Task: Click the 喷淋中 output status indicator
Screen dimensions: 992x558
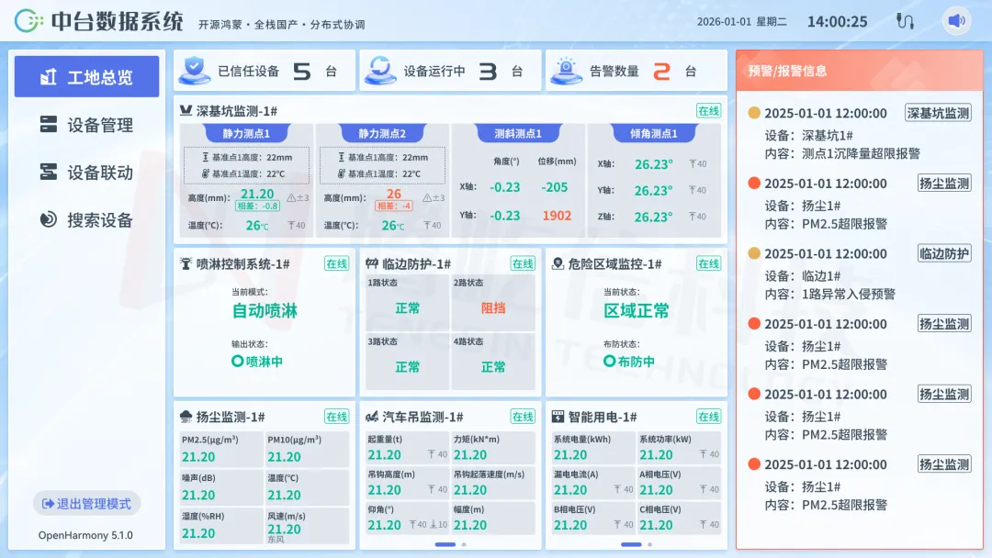Action: pos(257,362)
